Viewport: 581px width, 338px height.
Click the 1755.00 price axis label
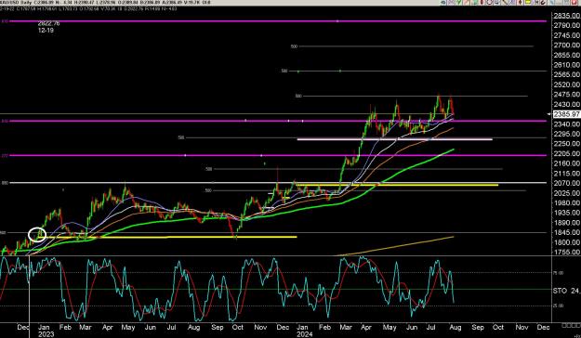pyautogui.click(x=566, y=253)
